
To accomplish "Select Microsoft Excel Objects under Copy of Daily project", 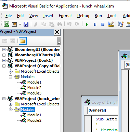I will (40, 71).
